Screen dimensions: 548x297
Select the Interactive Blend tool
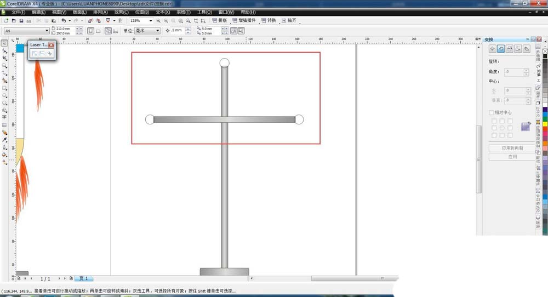click(x=4, y=133)
